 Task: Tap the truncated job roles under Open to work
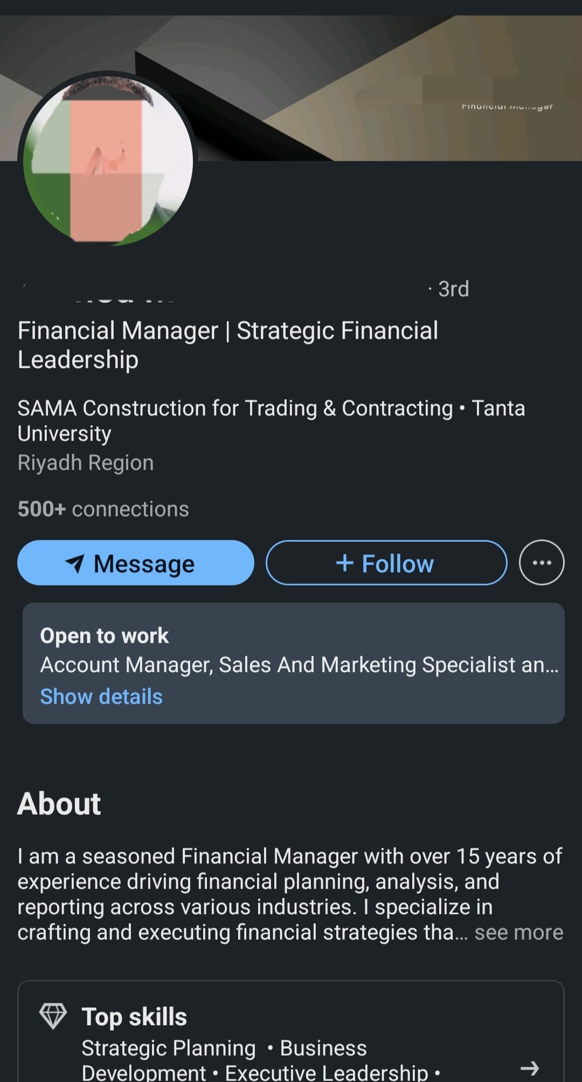(299, 665)
